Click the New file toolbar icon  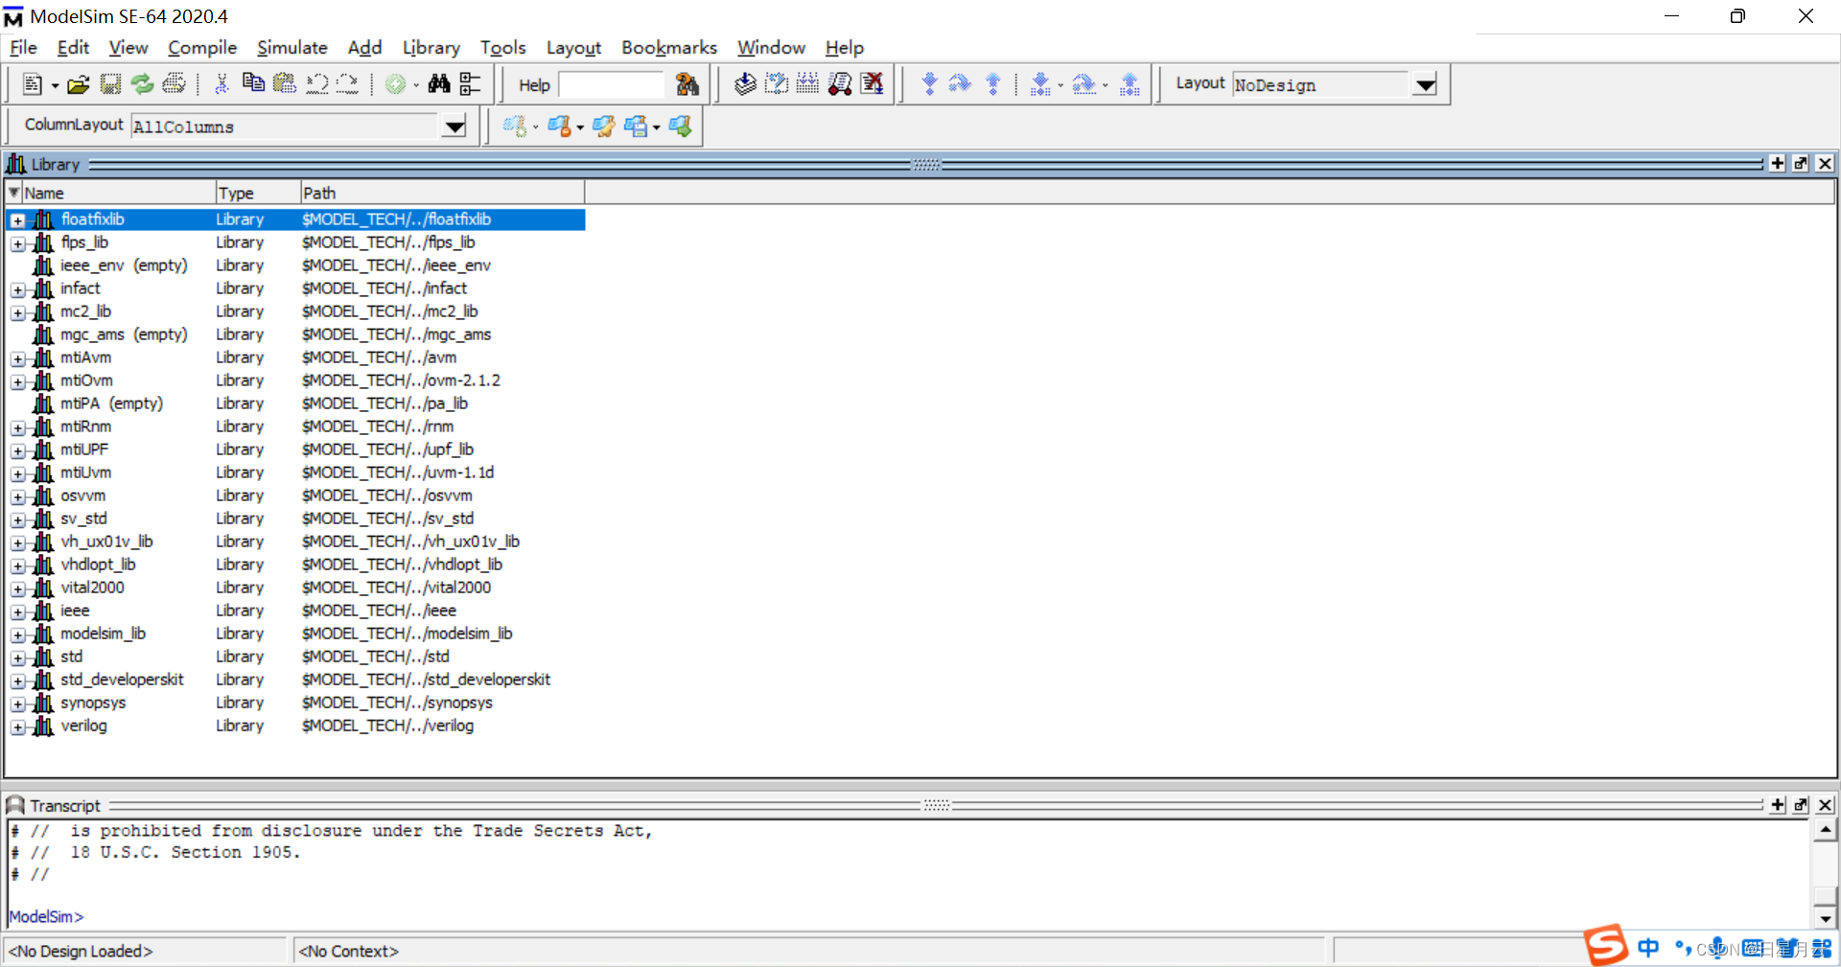coord(32,84)
